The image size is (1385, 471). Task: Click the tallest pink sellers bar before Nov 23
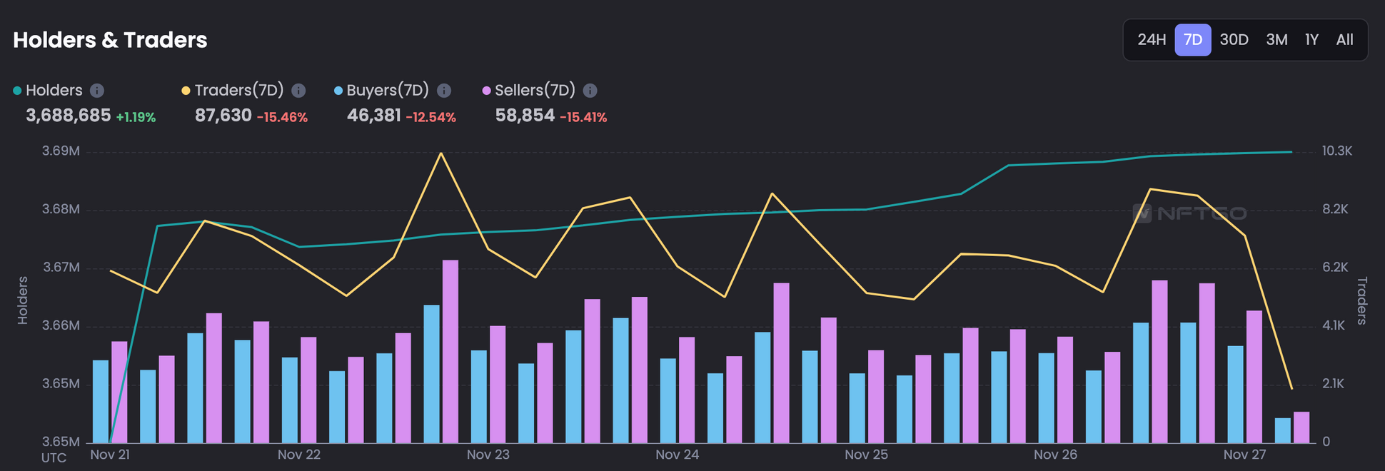[x=450, y=350]
